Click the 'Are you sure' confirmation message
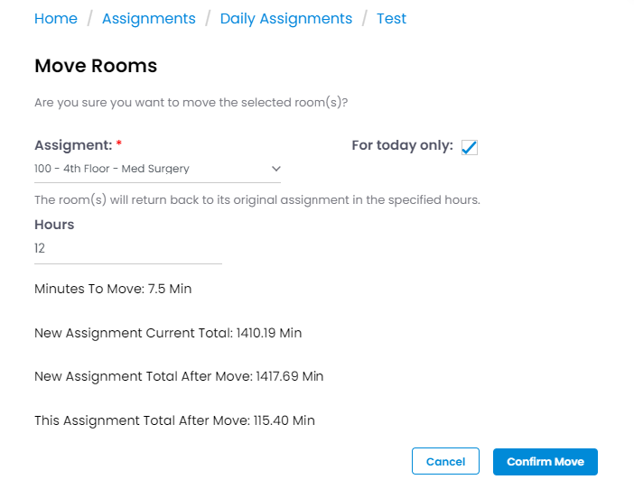Viewport: 634px width, 498px height. (191, 103)
